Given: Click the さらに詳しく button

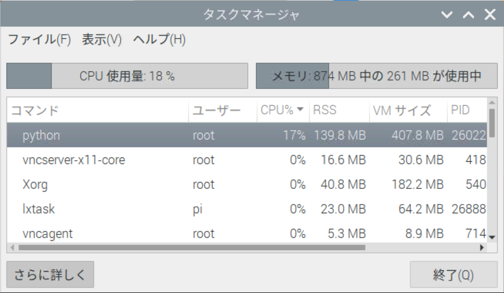Looking at the screenshot, I should point(50,274).
